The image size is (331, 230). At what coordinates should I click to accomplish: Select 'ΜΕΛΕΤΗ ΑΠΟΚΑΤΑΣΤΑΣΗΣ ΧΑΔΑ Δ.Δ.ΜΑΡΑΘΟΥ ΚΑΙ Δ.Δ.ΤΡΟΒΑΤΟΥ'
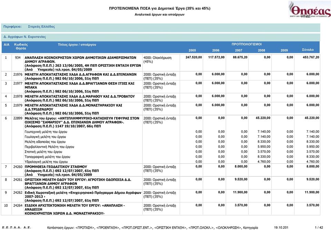point(80,96)
